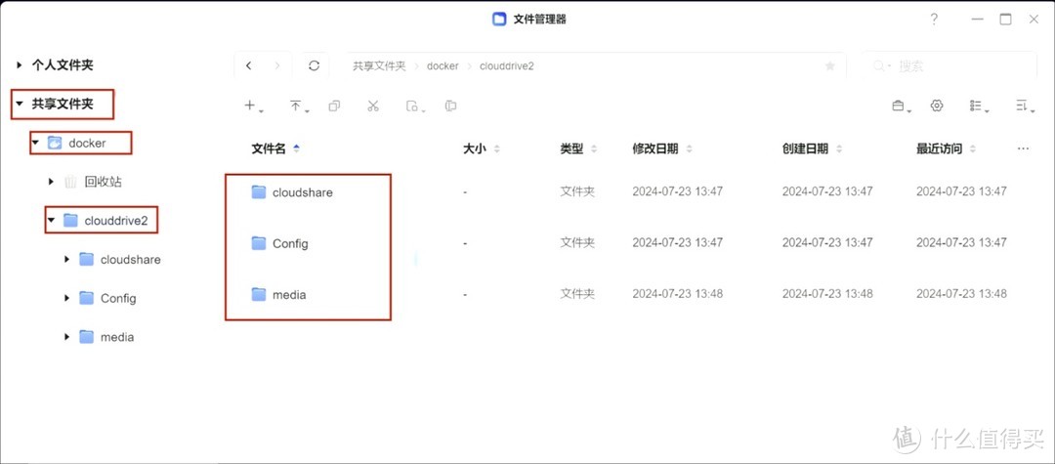This screenshot has width=1055, height=464.
Task: Select the media folder in file list
Action: click(289, 295)
